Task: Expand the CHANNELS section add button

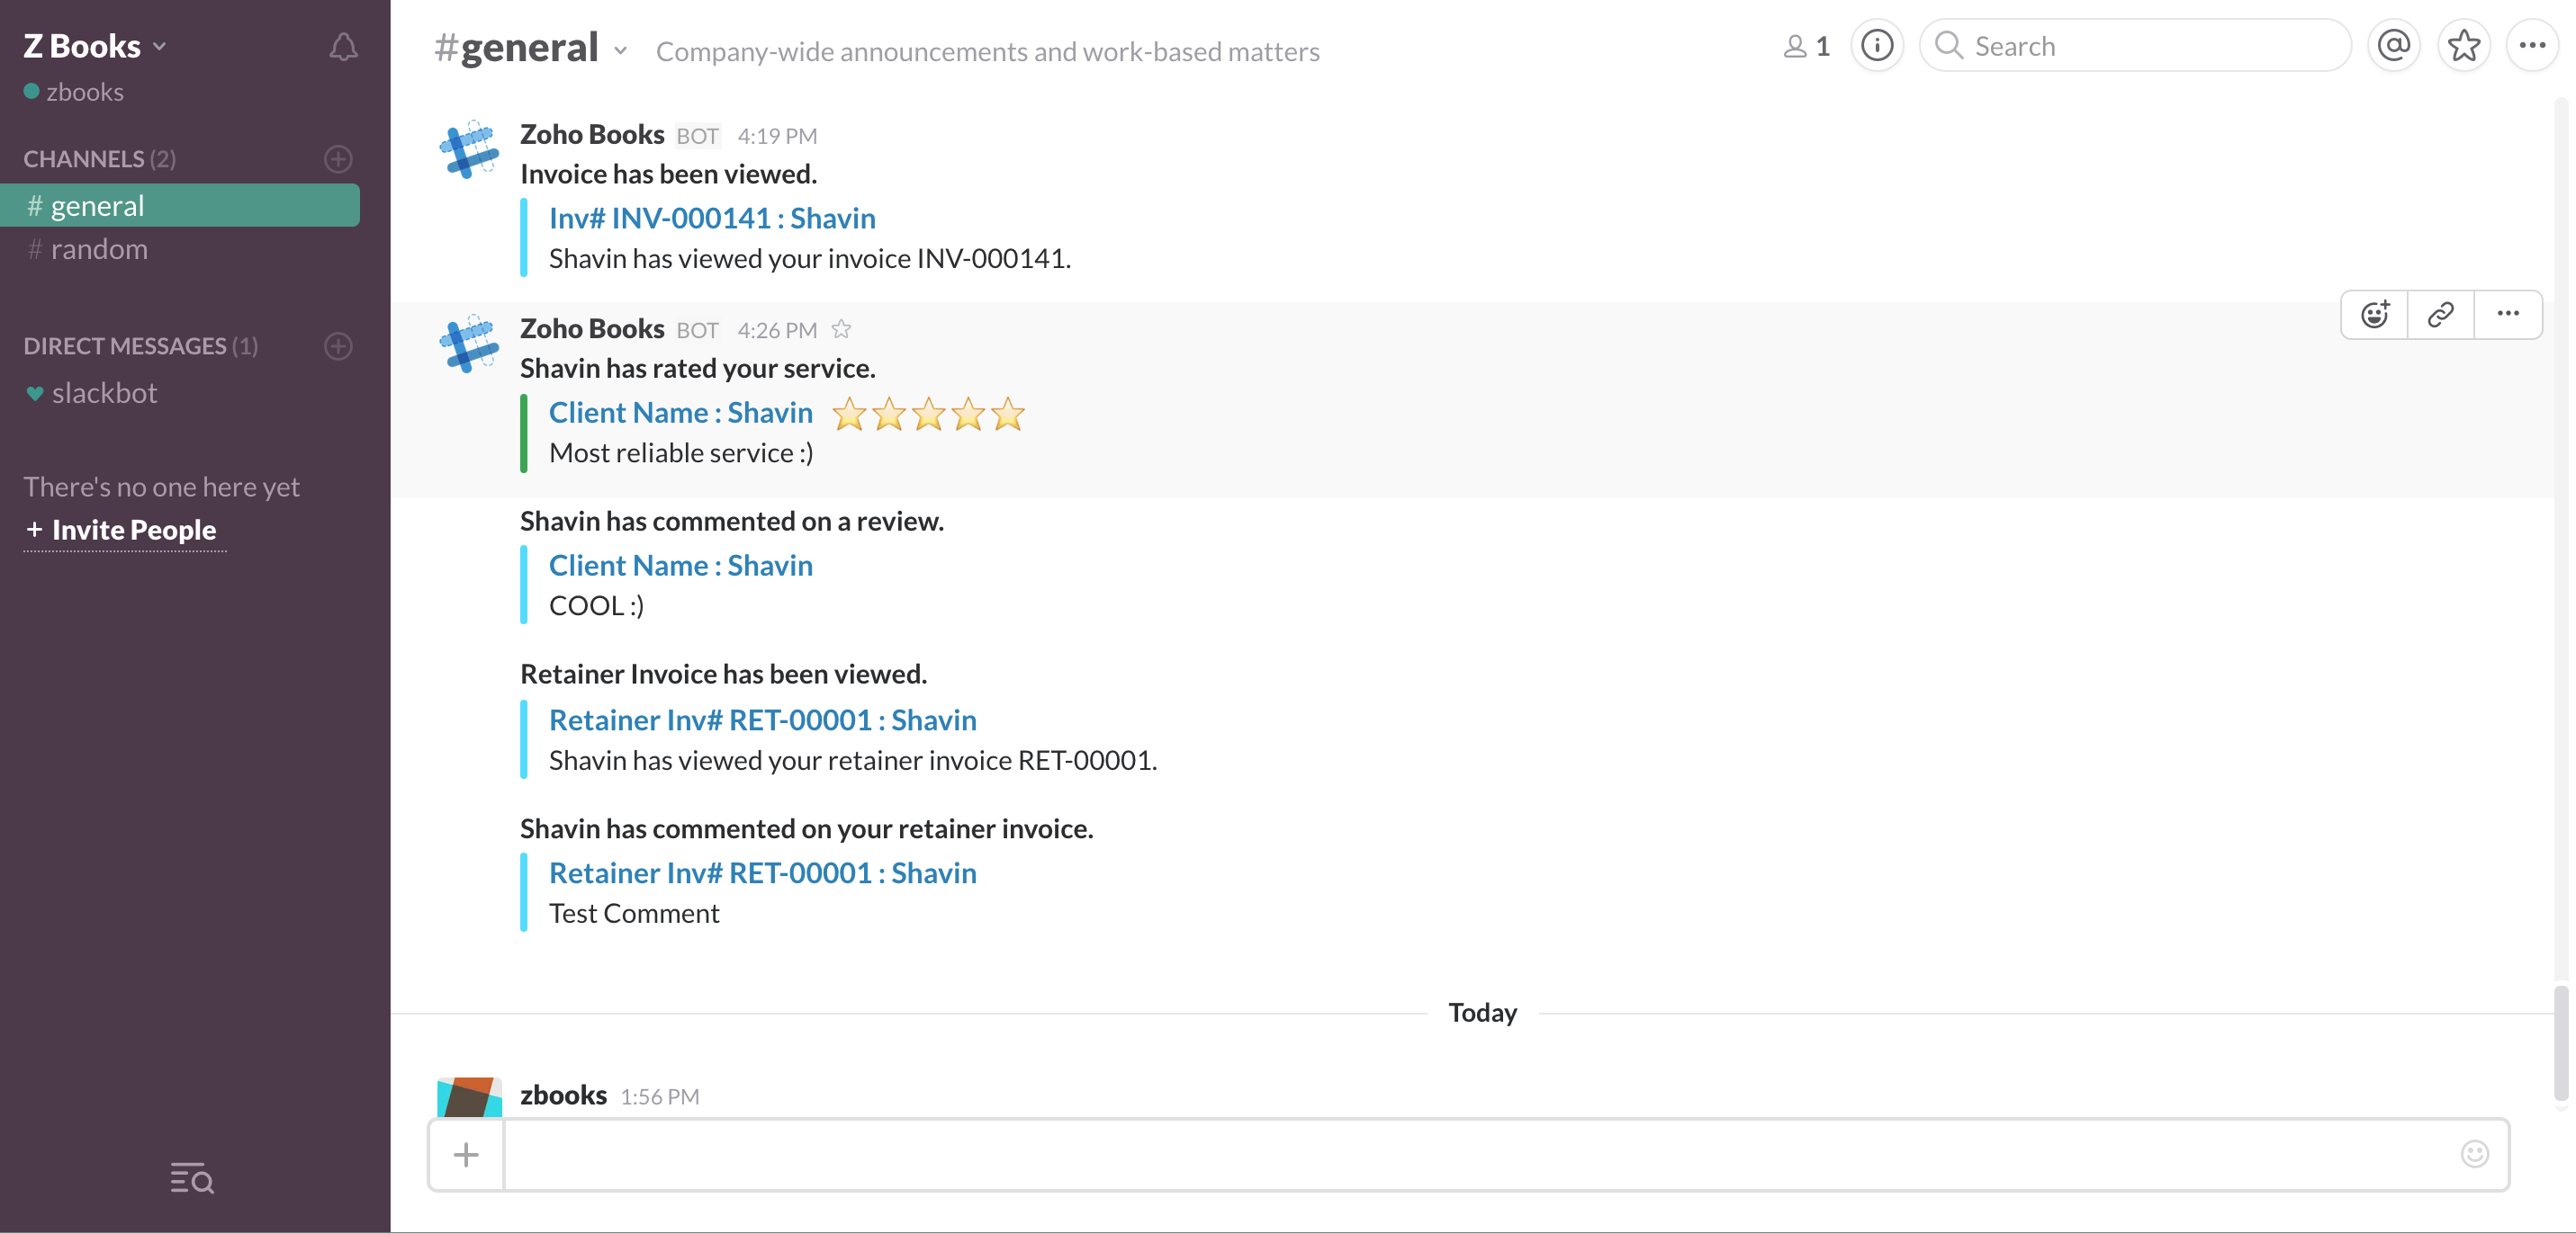Action: click(338, 159)
